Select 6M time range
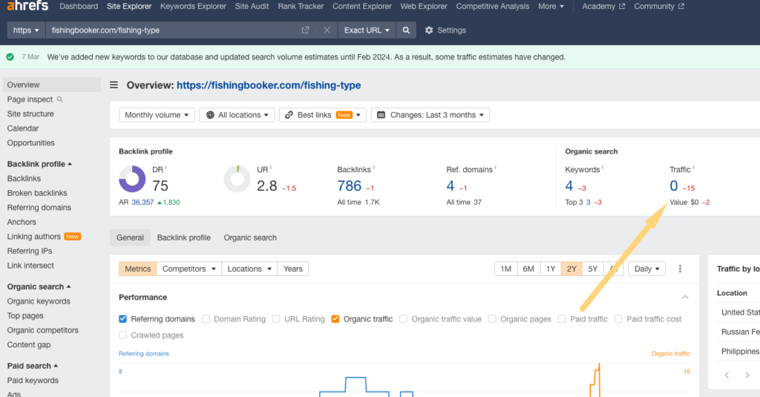Image resolution: width=760 pixels, height=397 pixels. coord(528,269)
